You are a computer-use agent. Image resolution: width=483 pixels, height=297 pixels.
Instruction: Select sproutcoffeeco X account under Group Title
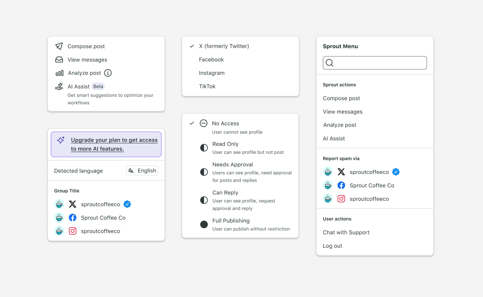tap(106, 204)
